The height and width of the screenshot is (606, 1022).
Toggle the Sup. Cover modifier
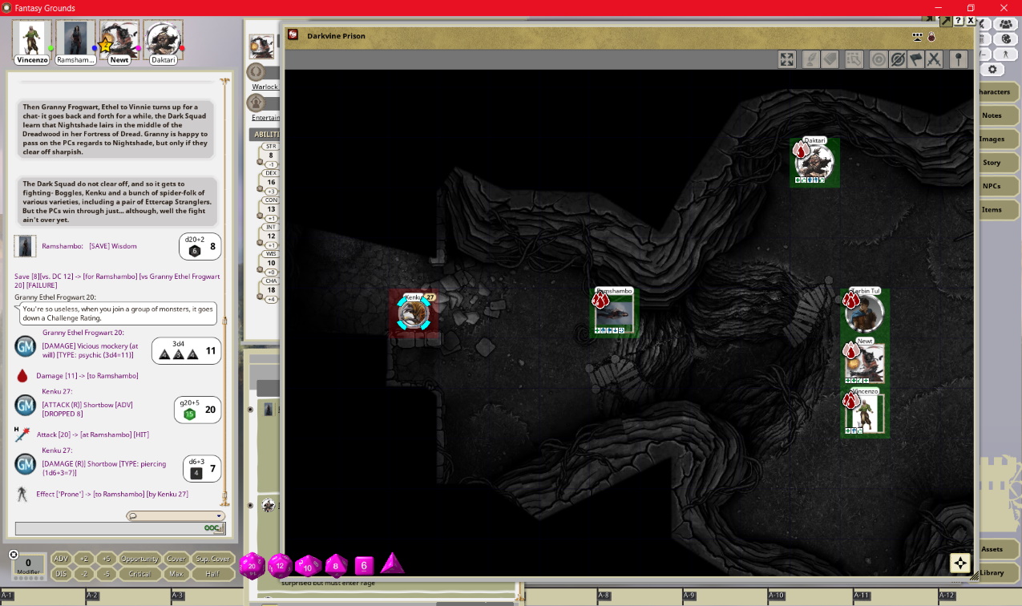click(212, 559)
